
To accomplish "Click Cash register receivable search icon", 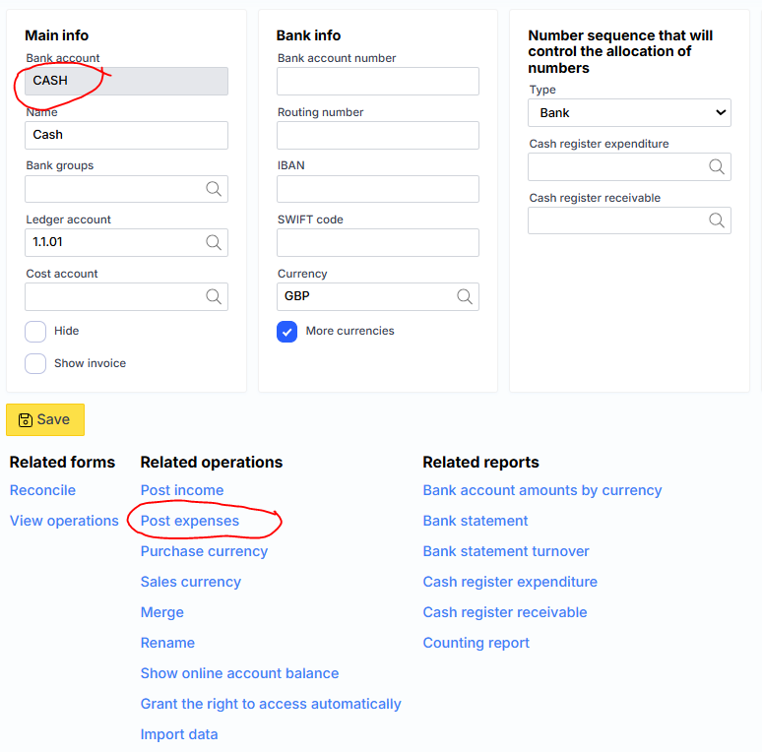I will [717, 220].
